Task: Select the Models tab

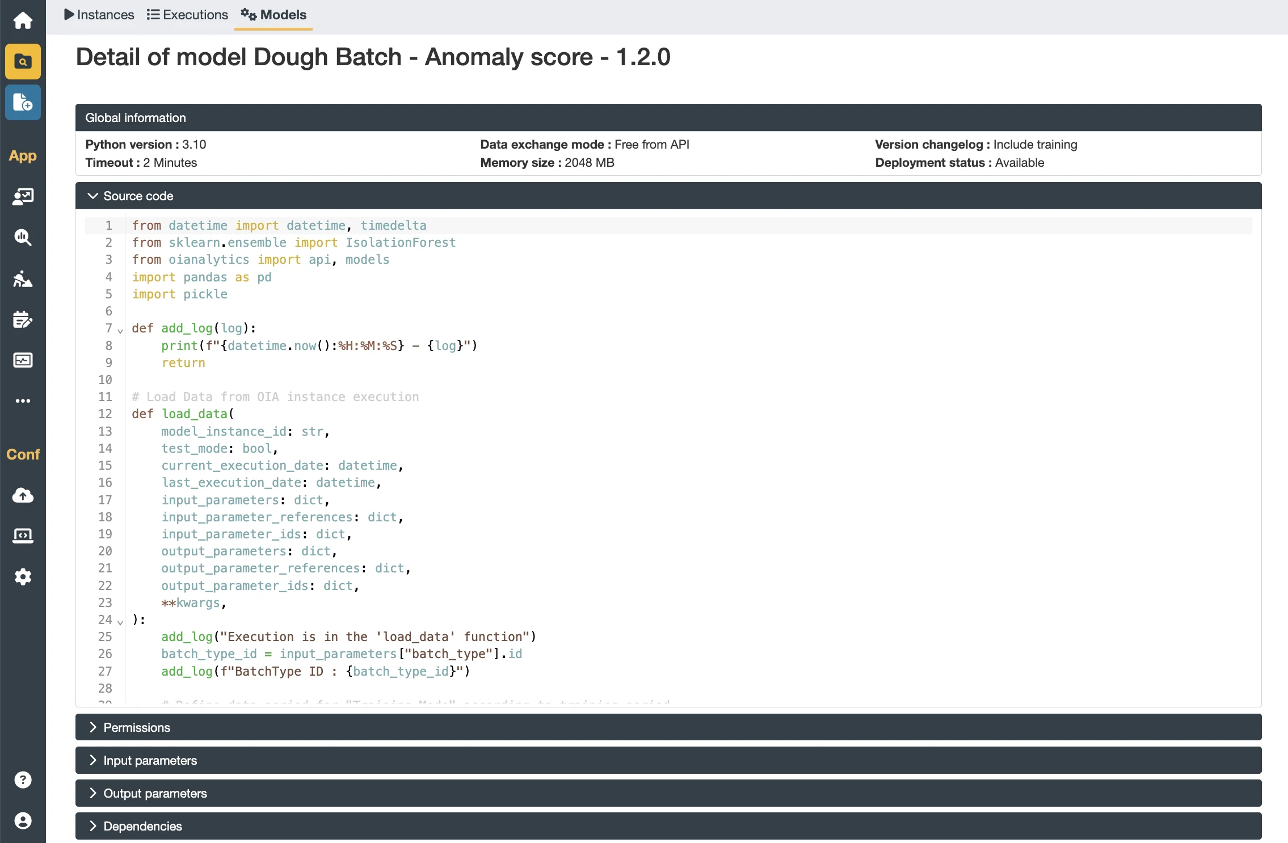Action: [273, 15]
